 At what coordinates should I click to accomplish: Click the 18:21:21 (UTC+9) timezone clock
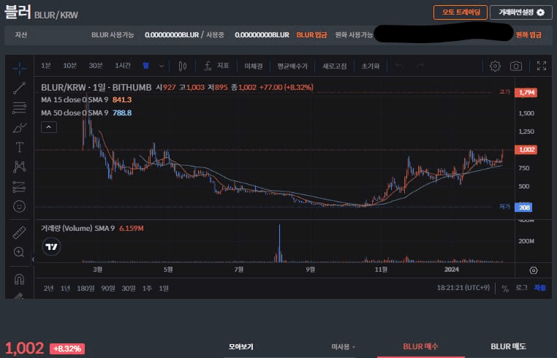tap(463, 288)
